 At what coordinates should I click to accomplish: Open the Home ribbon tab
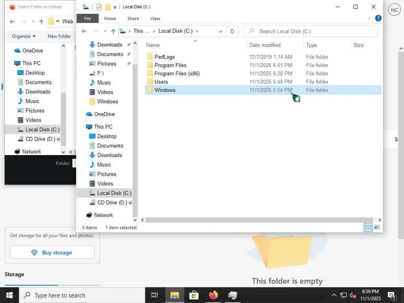click(110, 19)
